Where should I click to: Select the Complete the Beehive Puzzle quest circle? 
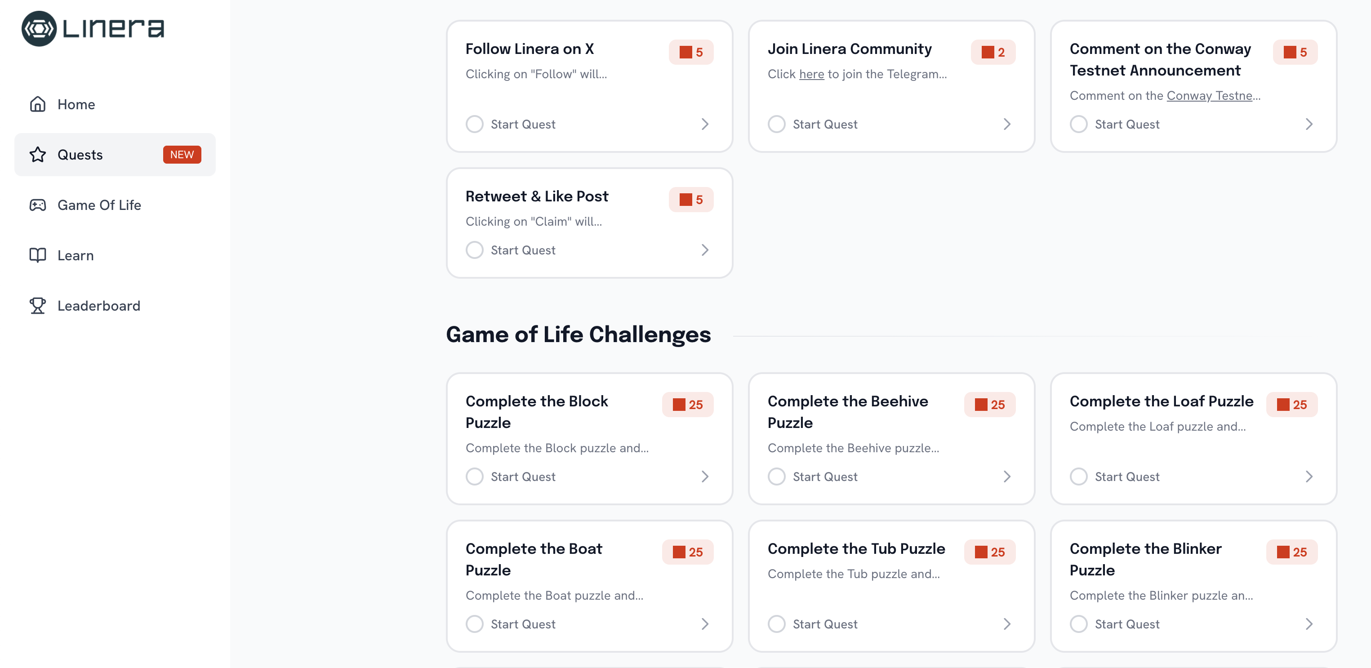coord(776,477)
